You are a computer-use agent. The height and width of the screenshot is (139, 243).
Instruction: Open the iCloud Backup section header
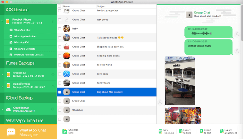(x=28, y=98)
